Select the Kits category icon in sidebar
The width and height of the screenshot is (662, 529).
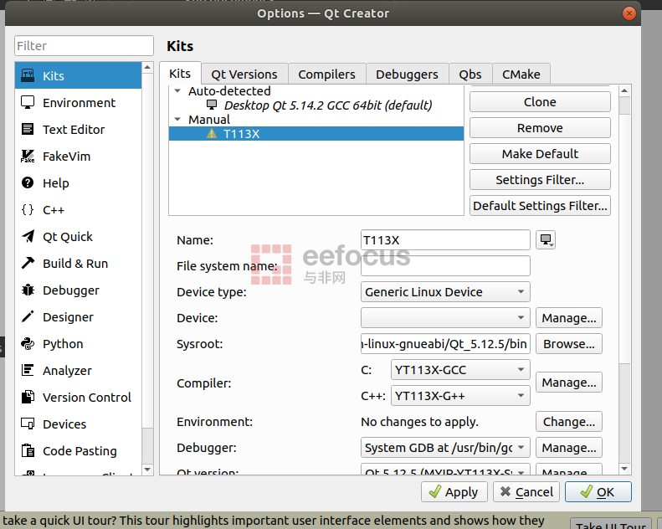tap(28, 76)
